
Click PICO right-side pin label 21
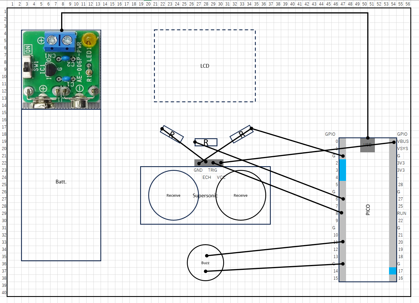401,235
